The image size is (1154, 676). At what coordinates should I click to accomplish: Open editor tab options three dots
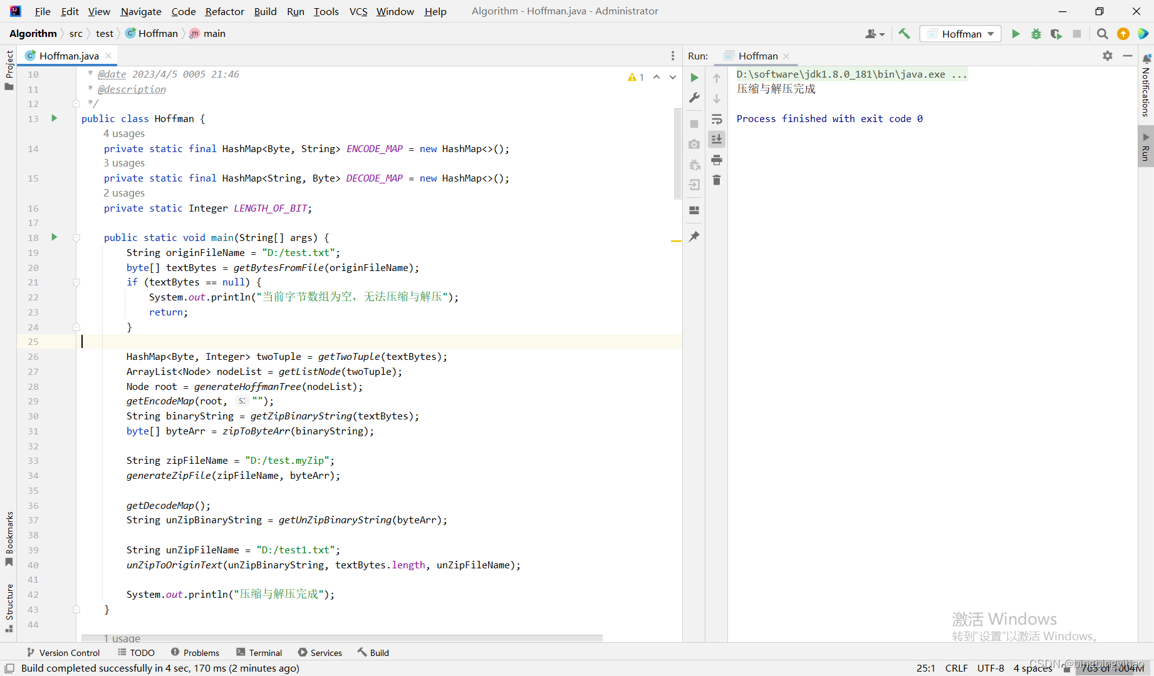(673, 56)
